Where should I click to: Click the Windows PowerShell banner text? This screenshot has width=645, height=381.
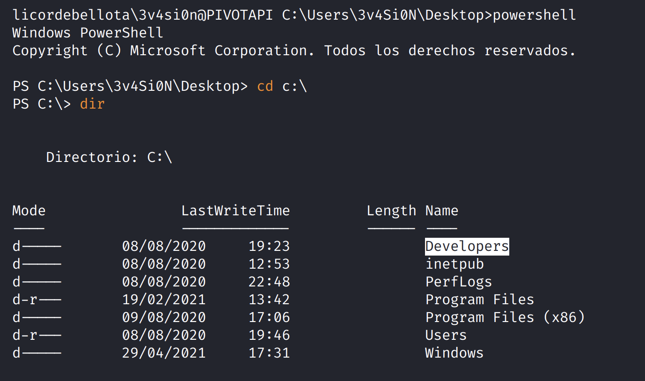pos(88,33)
